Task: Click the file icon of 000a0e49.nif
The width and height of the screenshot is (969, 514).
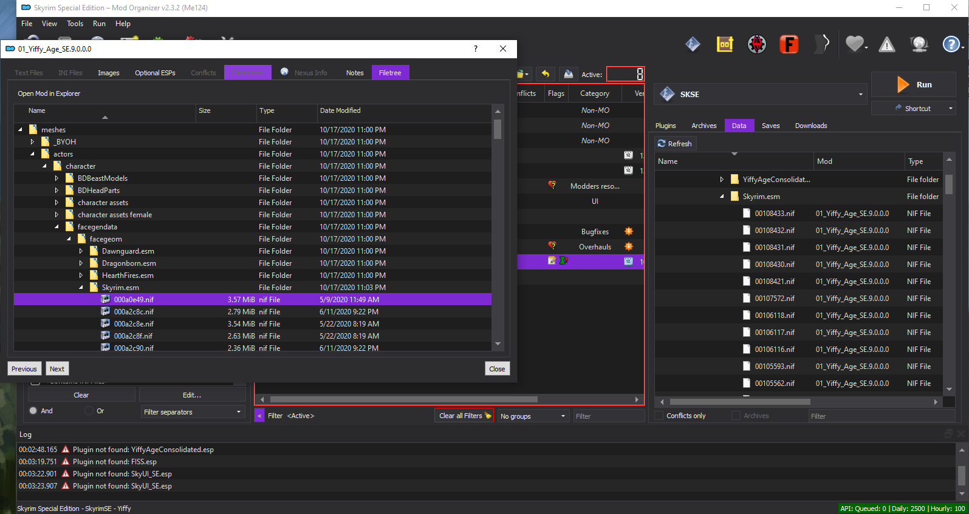Action: pyautogui.click(x=106, y=299)
